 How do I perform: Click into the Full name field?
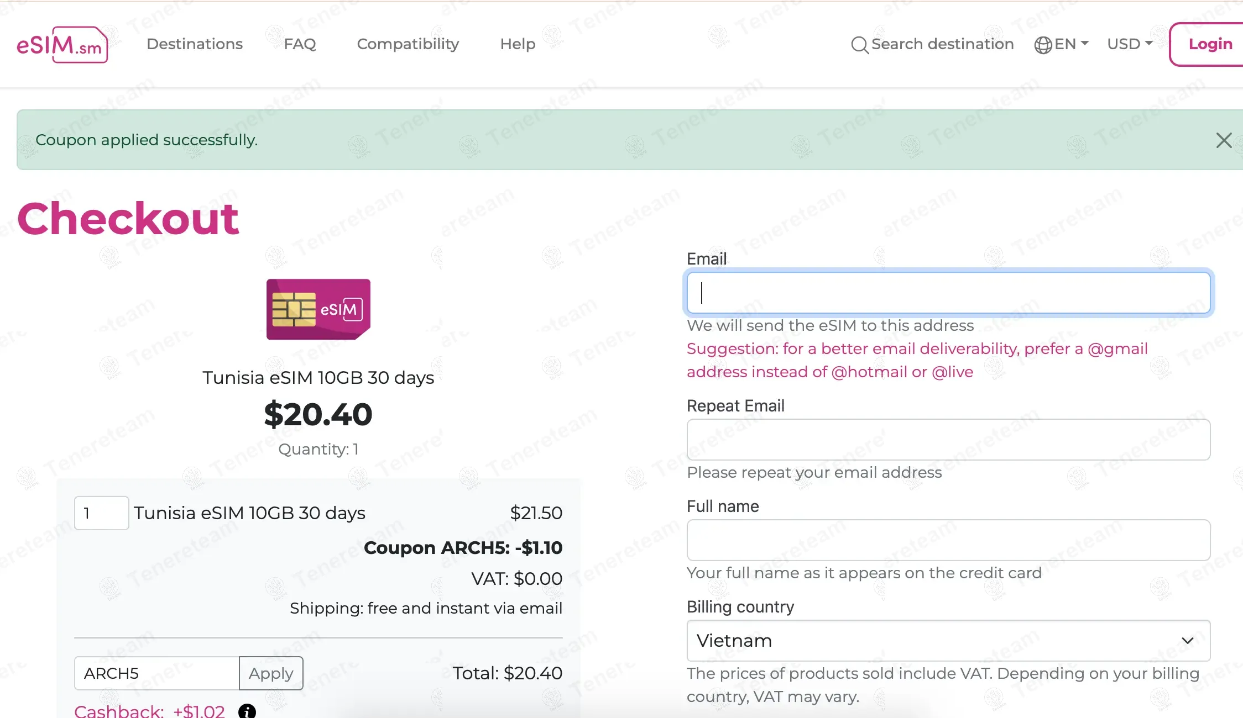[948, 540]
